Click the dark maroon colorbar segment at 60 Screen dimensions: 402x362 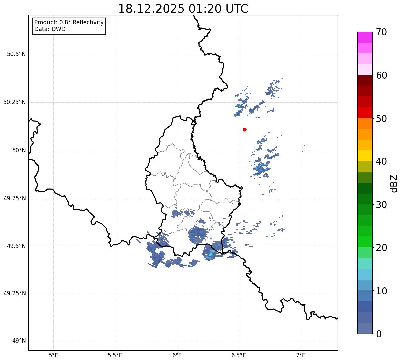pyautogui.click(x=365, y=80)
